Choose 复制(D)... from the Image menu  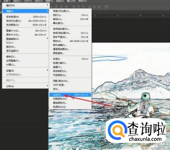pyautogui.click(x=25, y=57)
